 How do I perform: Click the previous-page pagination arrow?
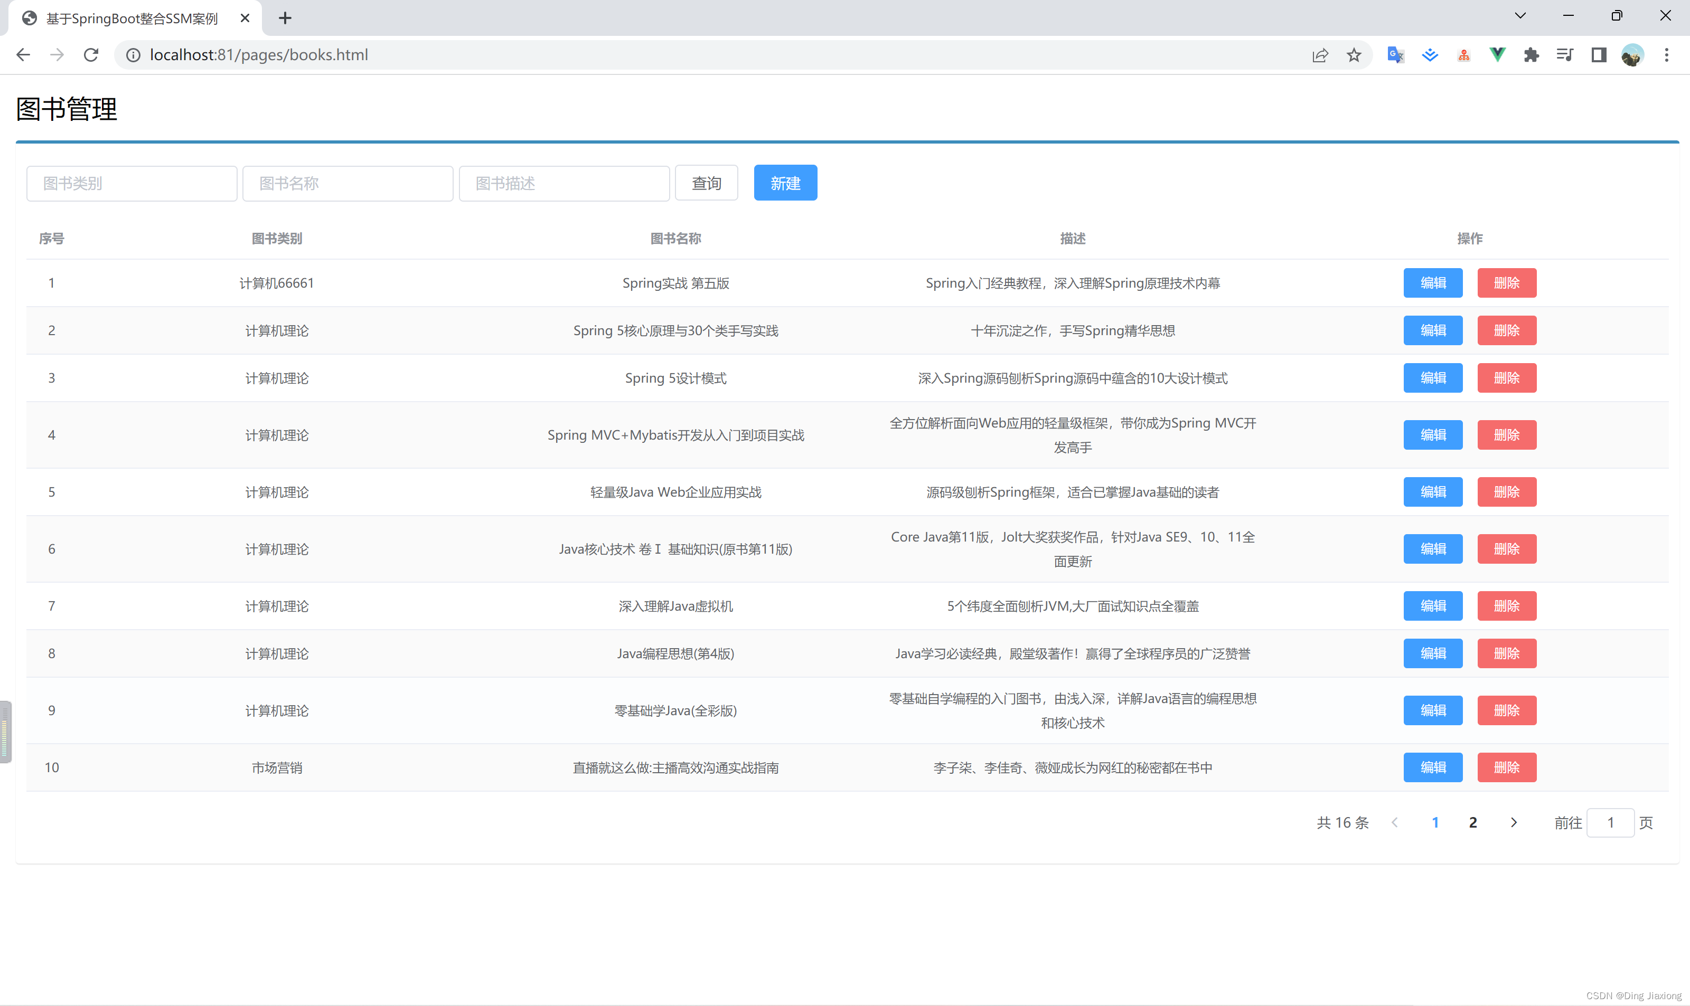pos(1394,822)
